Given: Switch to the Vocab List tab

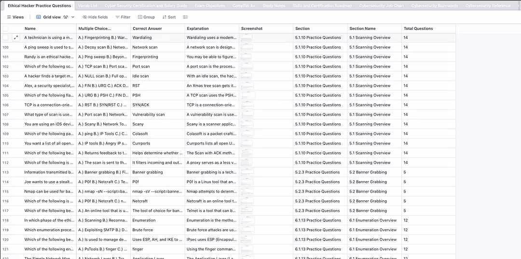Looking at the screenshot, I should coord(87,6).
